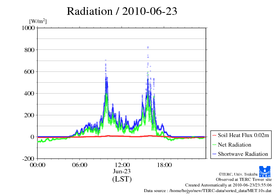Click the y-axis value '1000'
Viewport: 278px width, 196px height.
click(28, 28)
